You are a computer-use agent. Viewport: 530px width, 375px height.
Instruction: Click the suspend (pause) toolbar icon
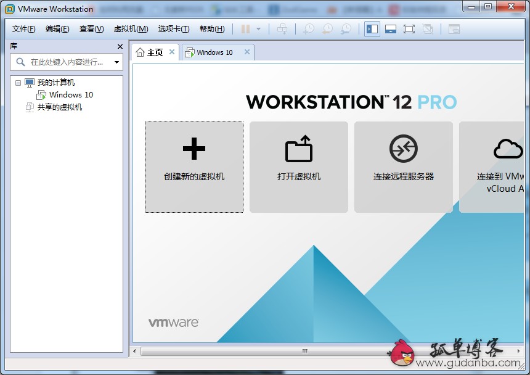(x=246, y=29)
